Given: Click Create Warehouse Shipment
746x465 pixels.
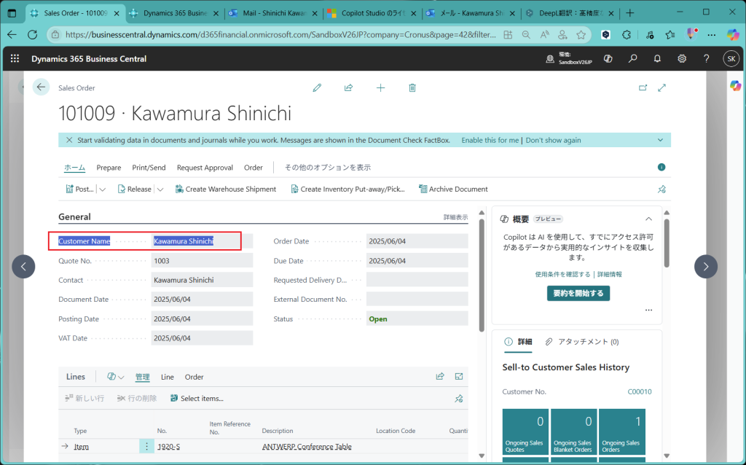Looking at the screenshot, I should [x=226, y=189].
